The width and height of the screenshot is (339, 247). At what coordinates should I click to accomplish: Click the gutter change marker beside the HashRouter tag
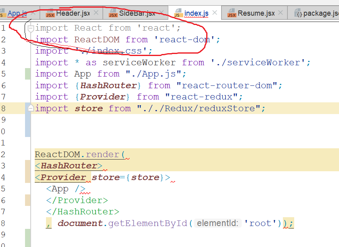click(x=28, y=171)
